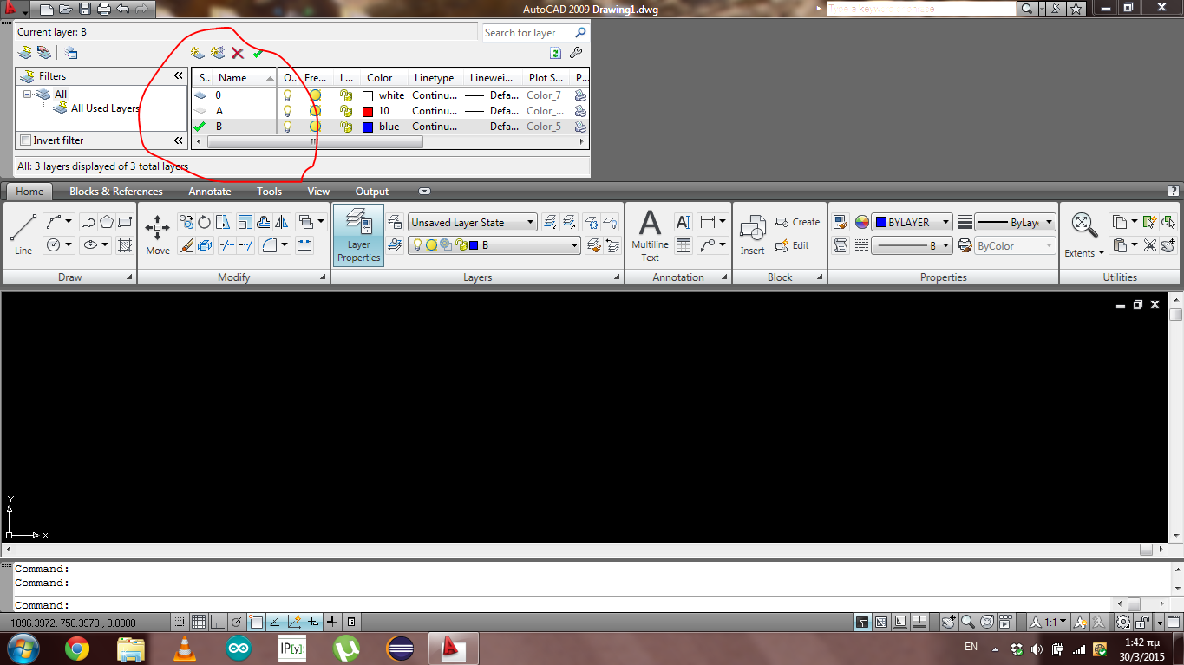Screen dimensions: 1184x665
Task: Expand the Modify panel arrow
Action: click(324, 277)
